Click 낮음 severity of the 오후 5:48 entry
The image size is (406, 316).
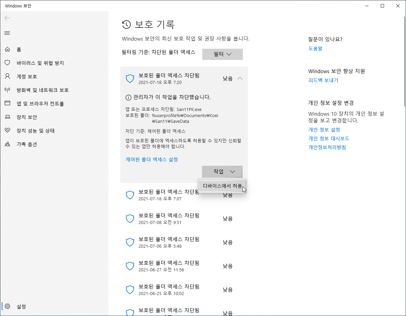tap(228, 242)
